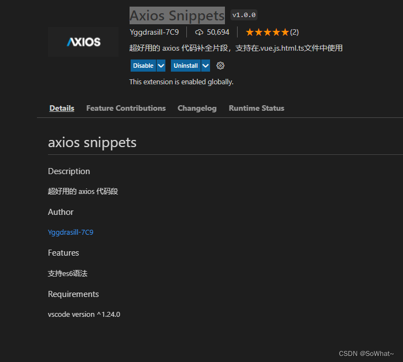Click the cloud download install count icon
403x362 pixels.
pyautogui.click(x=200, y=32)
